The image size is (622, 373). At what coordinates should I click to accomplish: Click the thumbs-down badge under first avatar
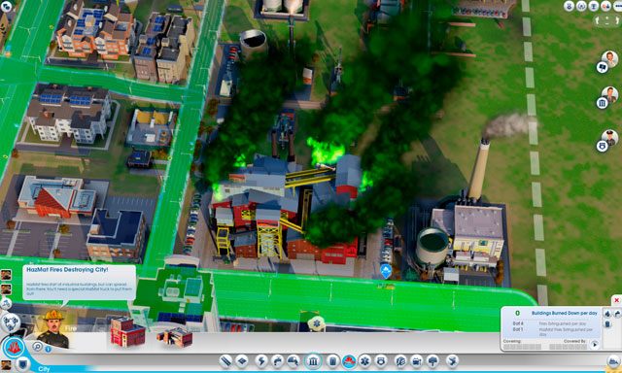(603, 67)
